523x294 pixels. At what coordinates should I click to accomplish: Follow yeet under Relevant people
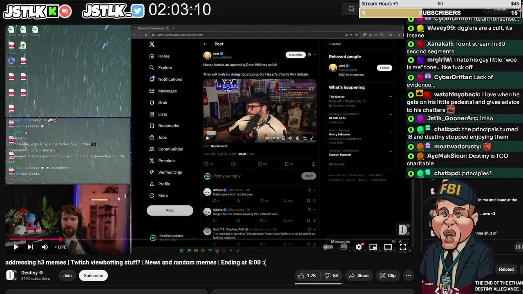[384, 68]
